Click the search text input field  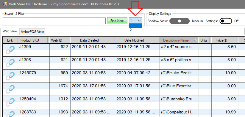(54, 21)
